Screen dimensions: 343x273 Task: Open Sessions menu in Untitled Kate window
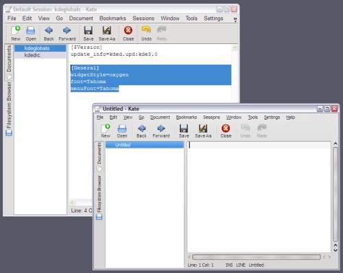tap(211, 118)
